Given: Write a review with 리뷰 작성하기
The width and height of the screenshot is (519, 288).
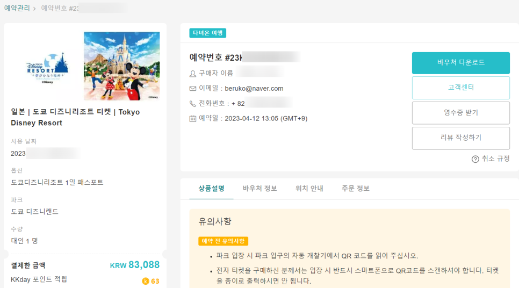Looking at the screenshot, I should coord(461,138).
